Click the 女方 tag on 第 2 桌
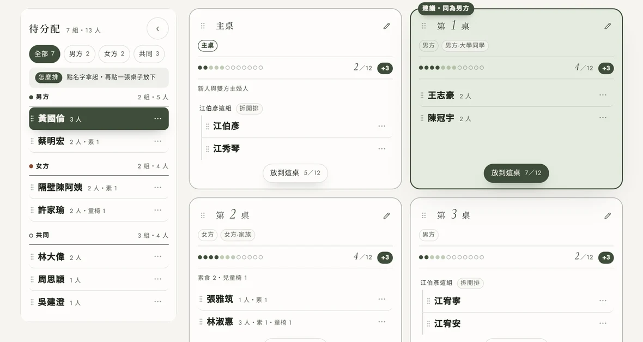This screenshot has width=643, height=342. point(208,235)
